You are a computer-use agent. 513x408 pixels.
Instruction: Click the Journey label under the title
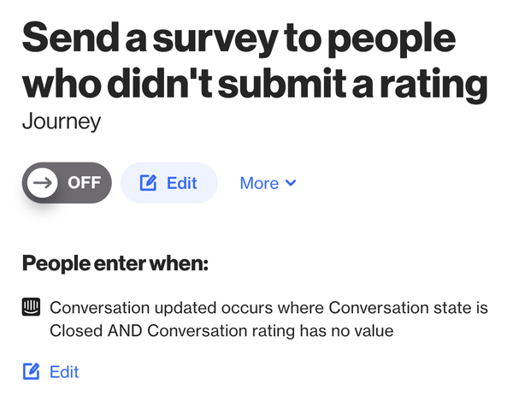(62, 121)
